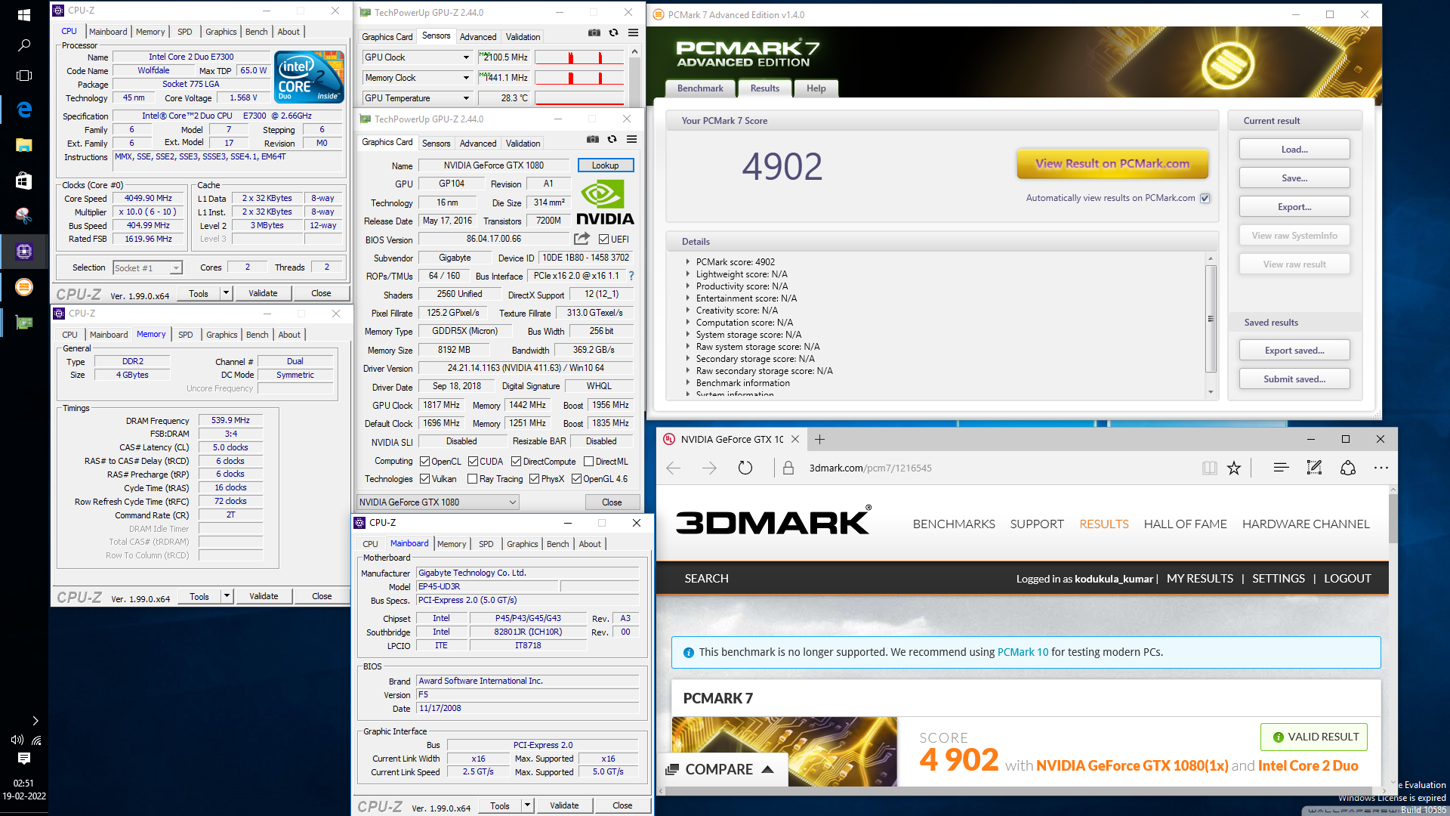
Task: Open reading view in Edge
Action: [x=1209, y=468]
